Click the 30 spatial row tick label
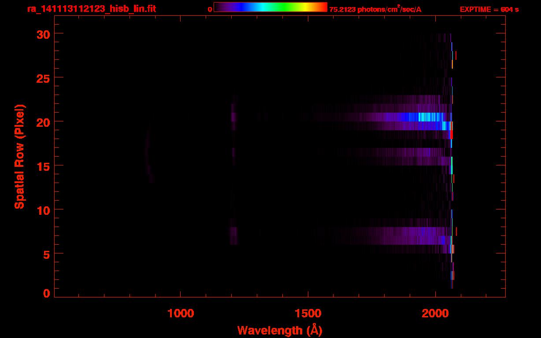This screenshot has width=541, height=338. click(44, 34)
